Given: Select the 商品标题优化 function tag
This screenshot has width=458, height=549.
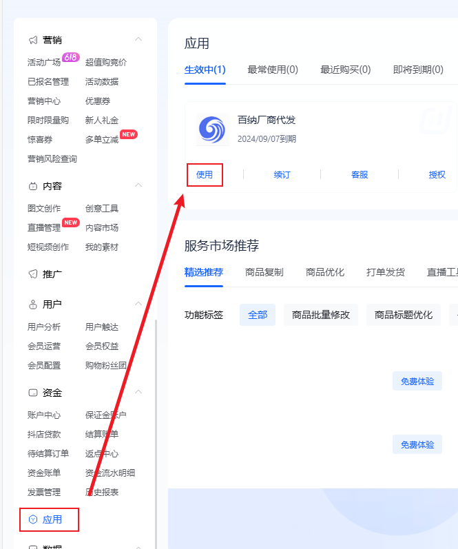Looking at the screenshot, I should (x=404, y=315).
